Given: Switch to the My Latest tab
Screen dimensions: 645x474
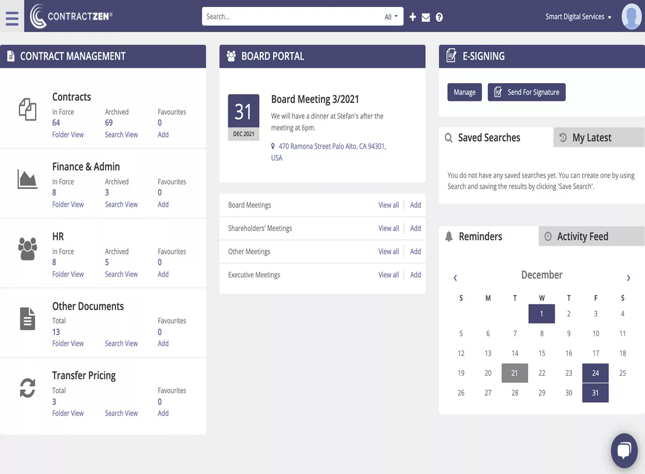Looking at the screenshot, I should click(599, 138).
